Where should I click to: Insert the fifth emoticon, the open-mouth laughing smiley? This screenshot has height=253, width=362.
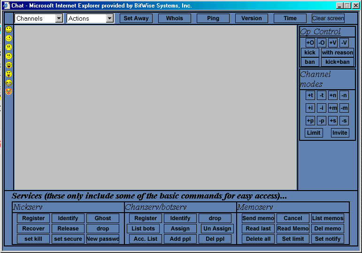pyautogui.click(x=8, y=65)
